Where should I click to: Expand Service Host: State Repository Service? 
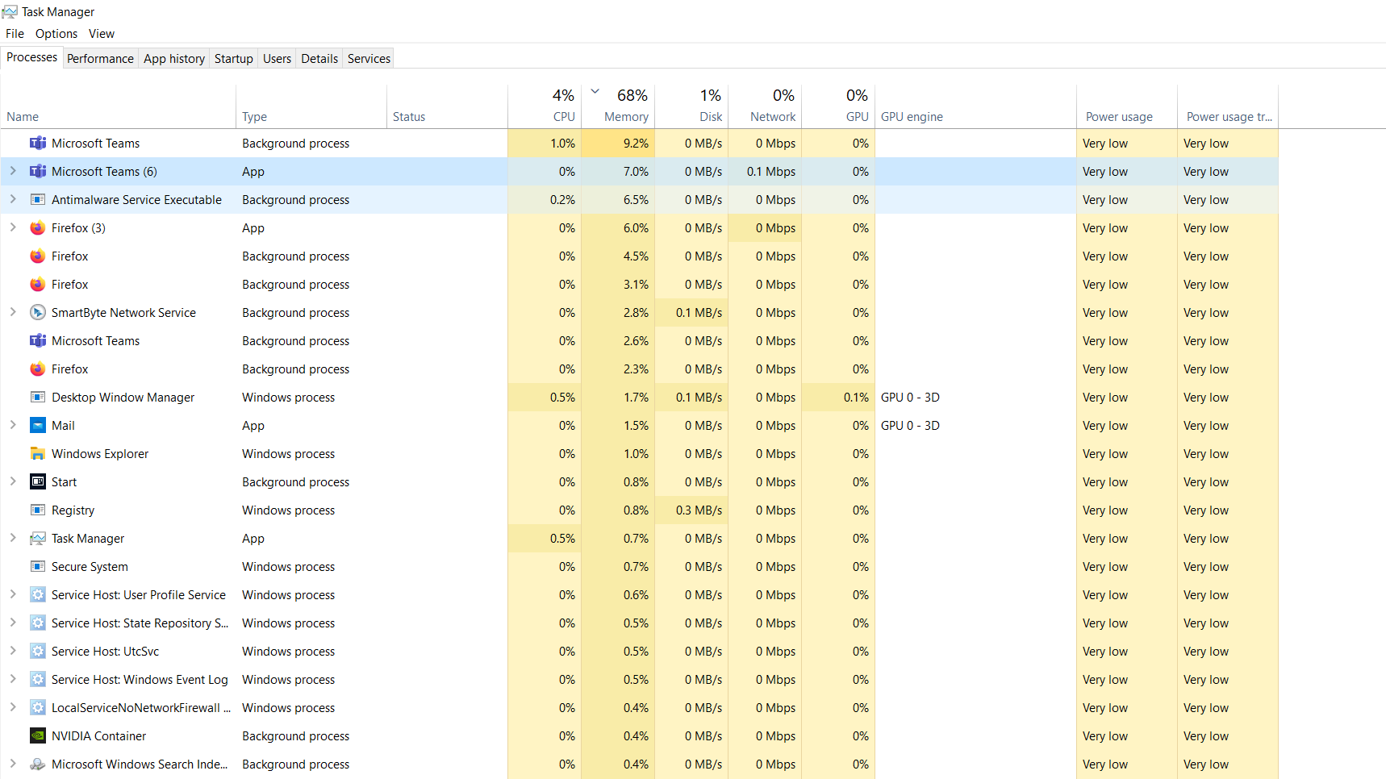click(13, 623)
